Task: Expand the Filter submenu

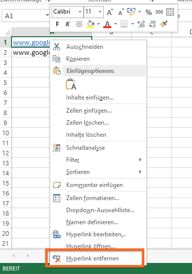Action: coord(98,160)
